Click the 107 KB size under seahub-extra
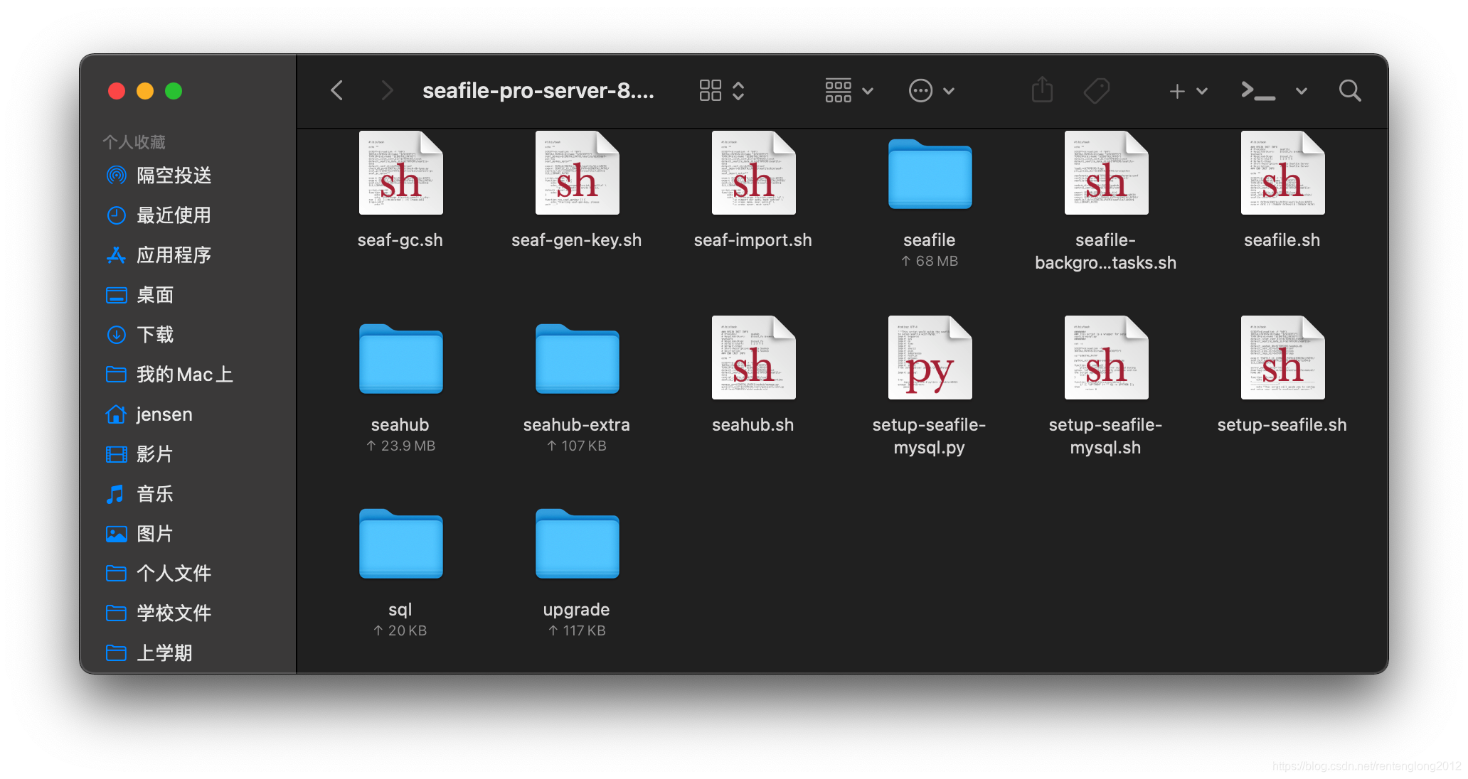Viewport: 1468px width, 779px height. click(x=577, y=446)
